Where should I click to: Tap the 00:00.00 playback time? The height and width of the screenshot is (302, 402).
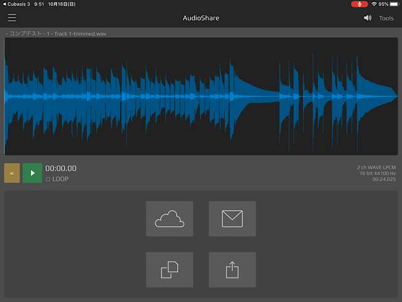pos(61,169)
